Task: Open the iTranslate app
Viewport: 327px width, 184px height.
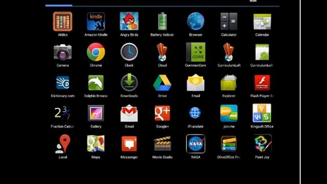Action: 195,113
